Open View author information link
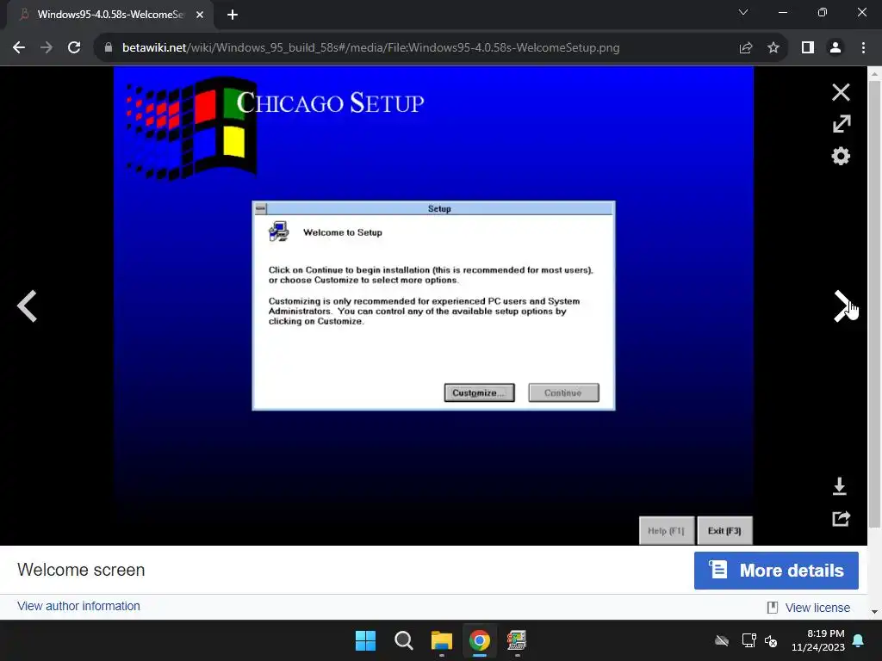The image size is (882, 661). coord(78,606)
